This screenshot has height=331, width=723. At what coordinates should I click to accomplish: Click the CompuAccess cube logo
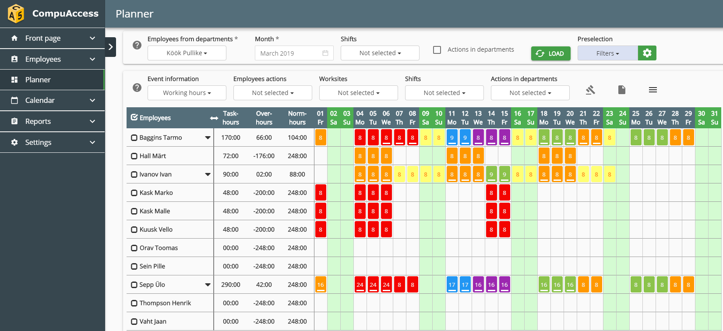pyautogui.click(x=16, y=14)
